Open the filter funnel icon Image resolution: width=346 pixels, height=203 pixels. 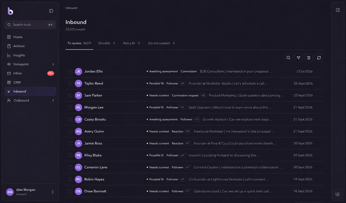click(298, 58)
